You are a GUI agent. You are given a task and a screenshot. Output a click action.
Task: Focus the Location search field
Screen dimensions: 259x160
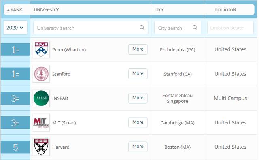tap(230, 28)
